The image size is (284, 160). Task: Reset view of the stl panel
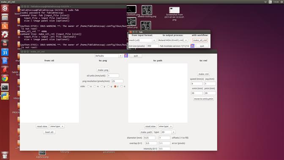(x=42, y=126)
